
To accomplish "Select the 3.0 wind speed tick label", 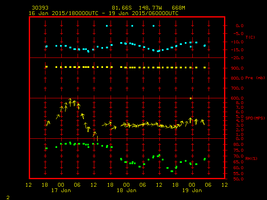I will click(239, 125).
